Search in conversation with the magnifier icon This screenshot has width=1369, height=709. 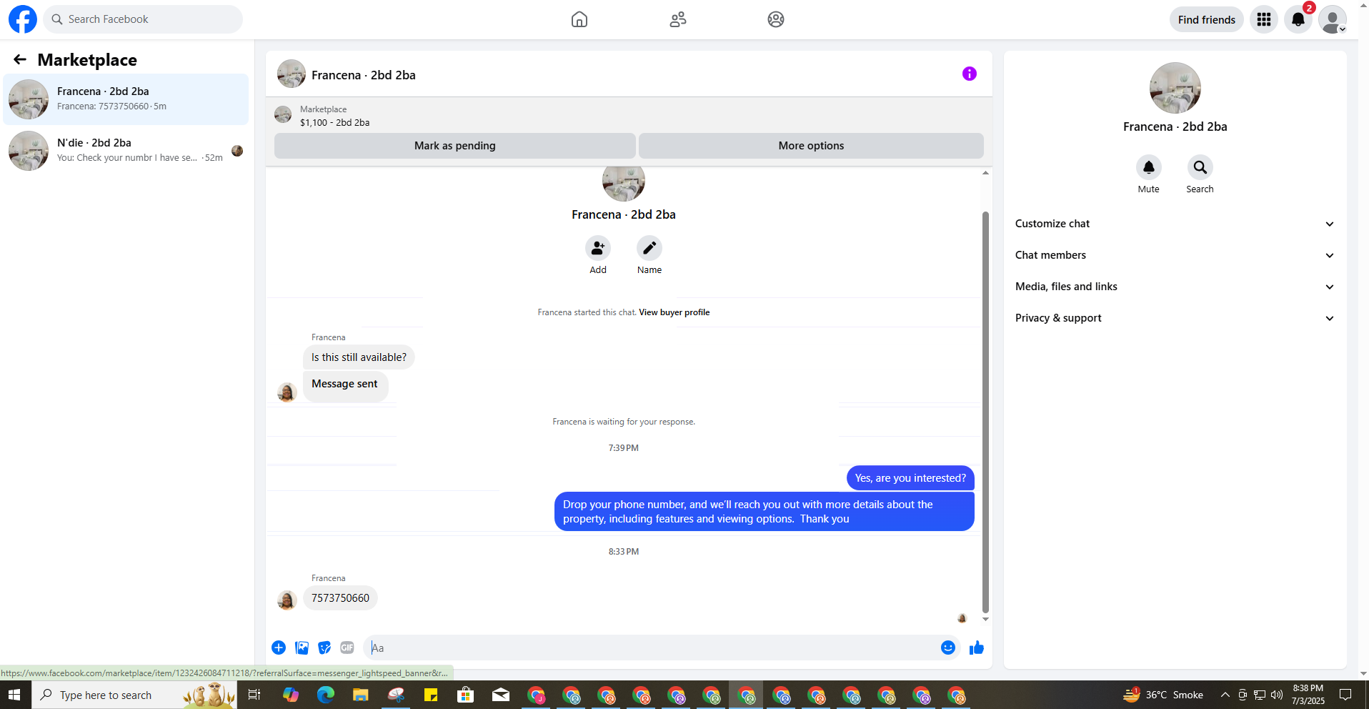1200,167
